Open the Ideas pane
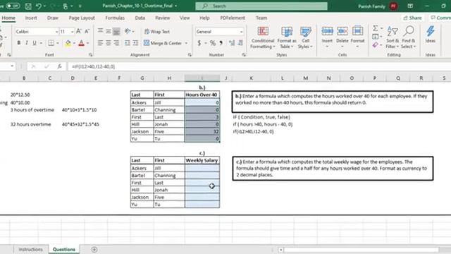The image size is (451, 254). (431, 35)
